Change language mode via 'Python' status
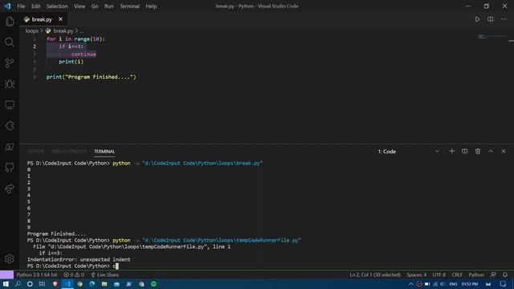This screenshot has height=289, width=514. pos(476,275)
